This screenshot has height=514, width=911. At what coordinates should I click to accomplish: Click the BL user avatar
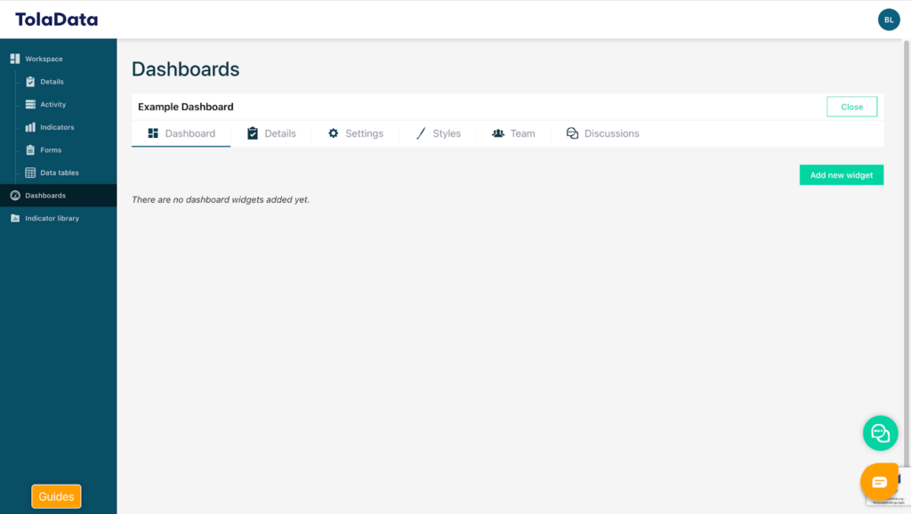pyautogui.click(x=889, y=20)
